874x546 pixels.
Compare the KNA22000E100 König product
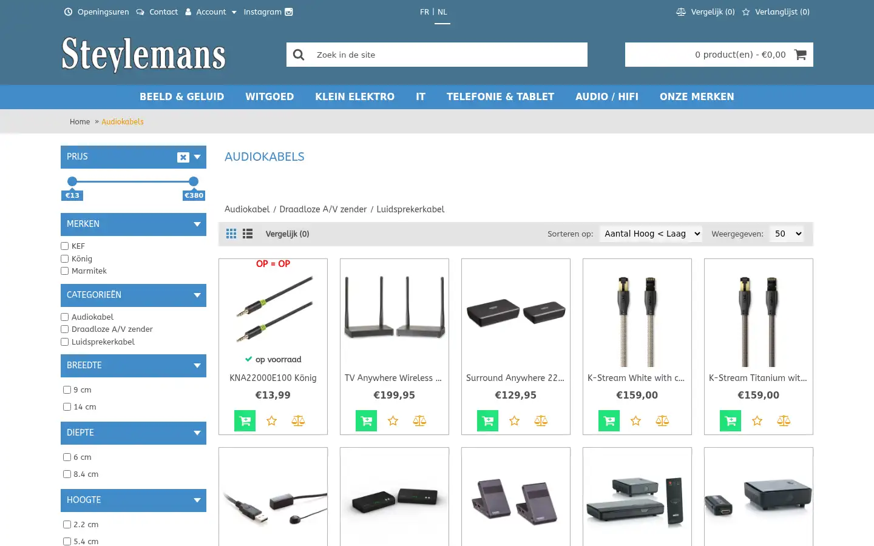click(298, 420)
